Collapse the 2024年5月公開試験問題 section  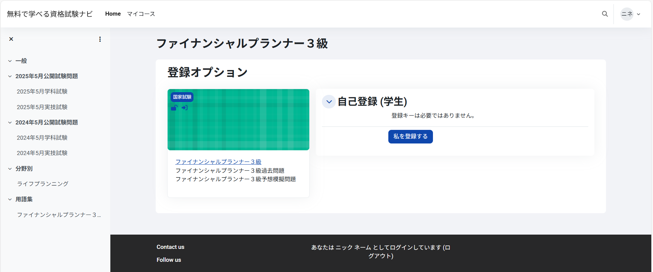10,123
